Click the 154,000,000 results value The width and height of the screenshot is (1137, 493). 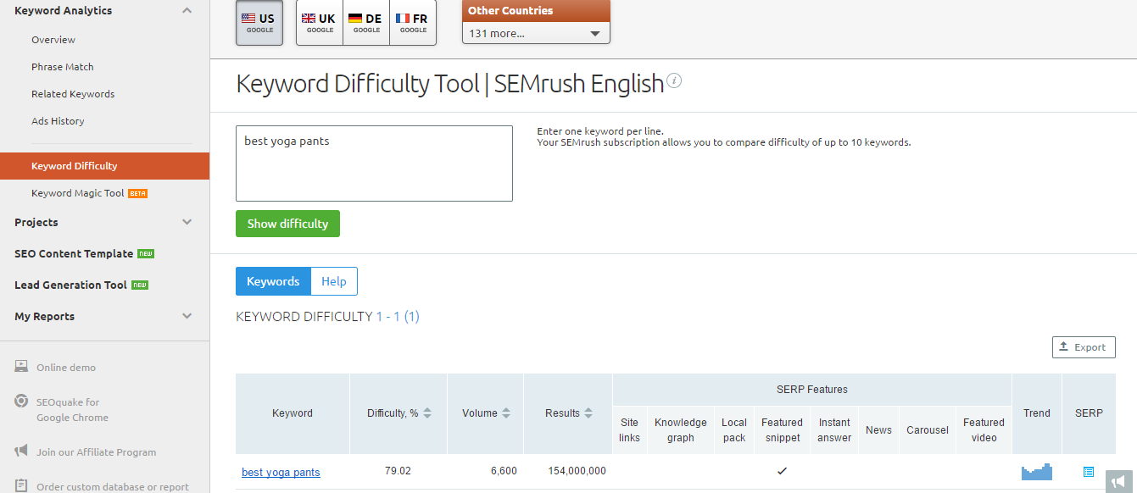(x=577, y=471)
